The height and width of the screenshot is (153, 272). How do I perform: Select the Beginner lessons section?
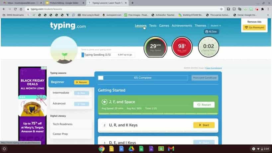click(x=71, y=82)
